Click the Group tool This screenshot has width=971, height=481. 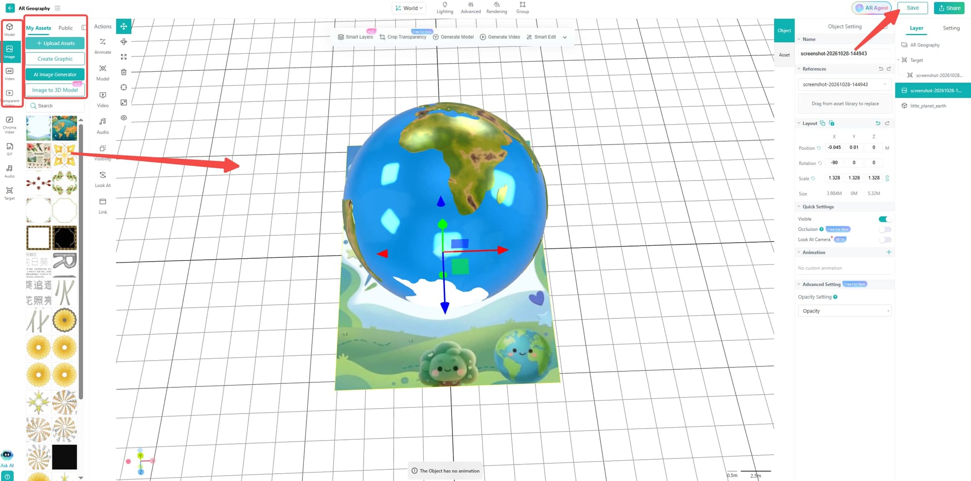tap(522, 8)
